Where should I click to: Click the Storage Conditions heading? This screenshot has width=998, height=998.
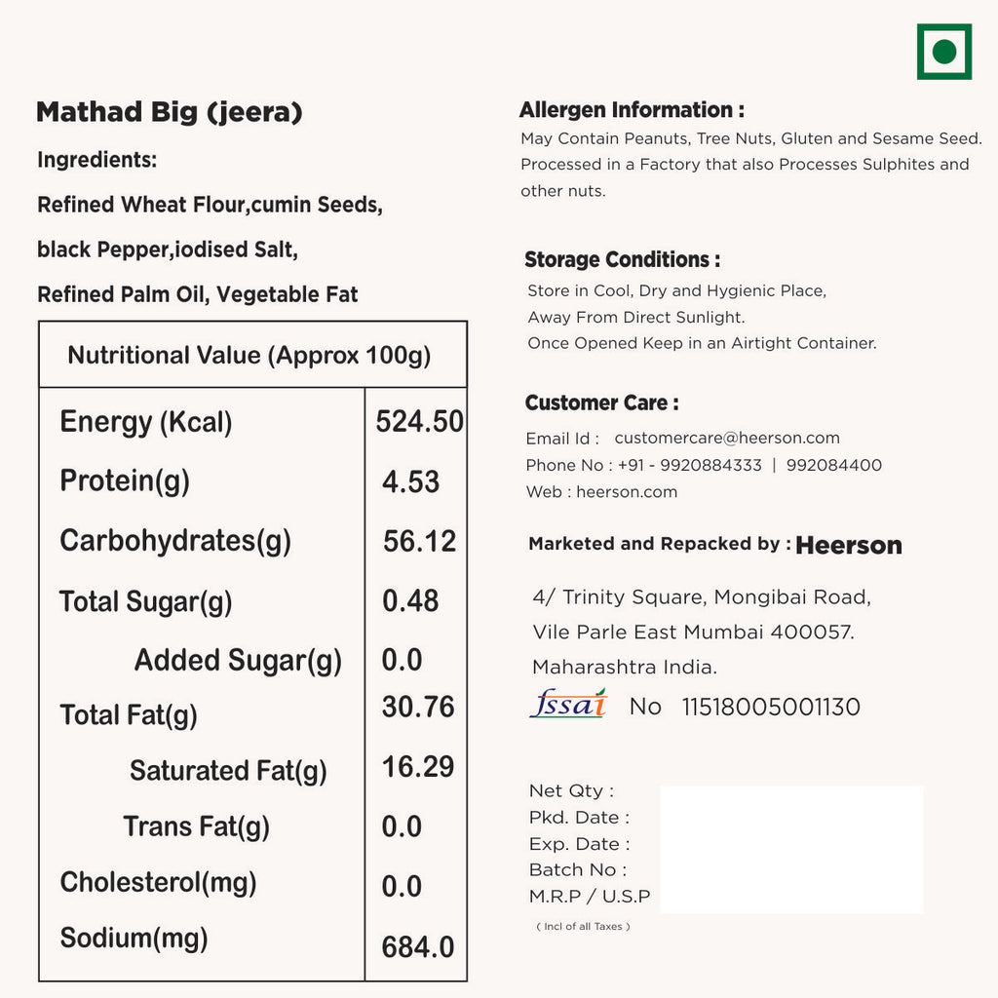[622, 260]
